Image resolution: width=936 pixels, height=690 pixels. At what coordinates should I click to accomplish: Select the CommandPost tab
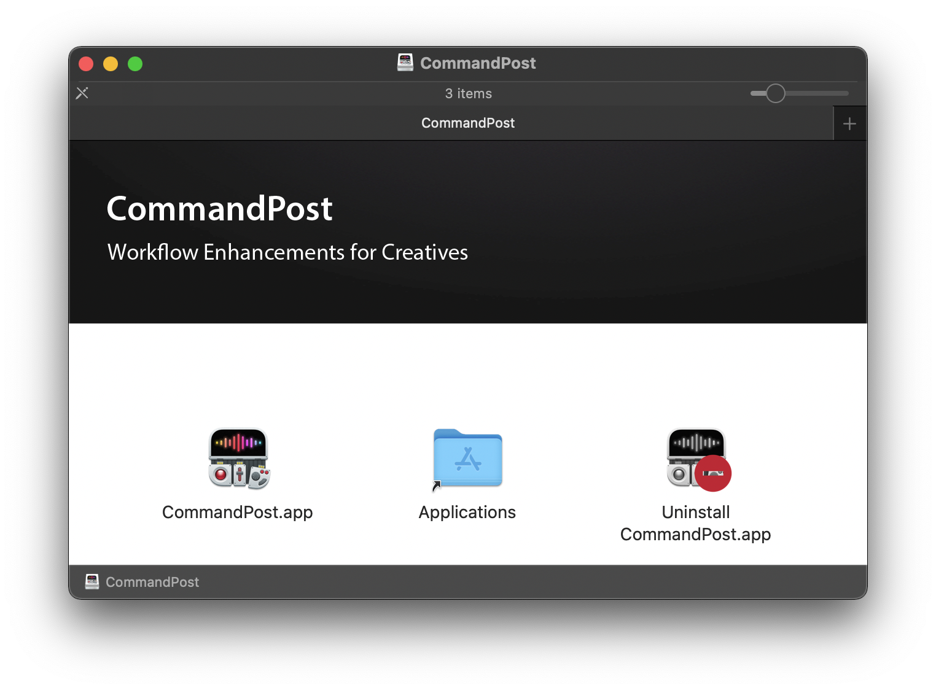click(451, 123)
